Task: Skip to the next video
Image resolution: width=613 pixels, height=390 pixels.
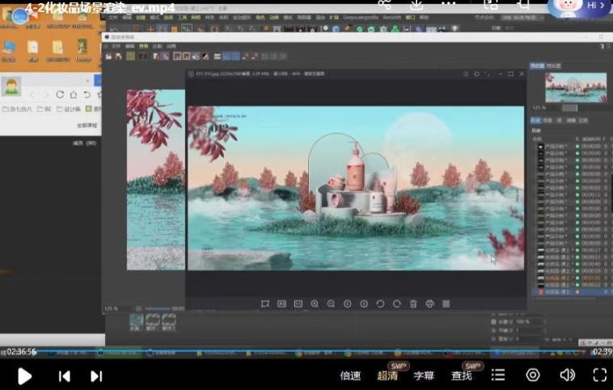Action: (96, 375)
